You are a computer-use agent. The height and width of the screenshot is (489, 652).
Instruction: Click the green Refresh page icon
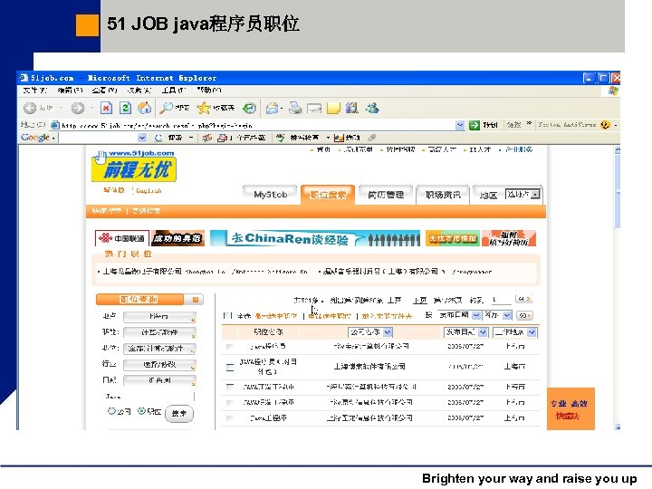(125, 108)
